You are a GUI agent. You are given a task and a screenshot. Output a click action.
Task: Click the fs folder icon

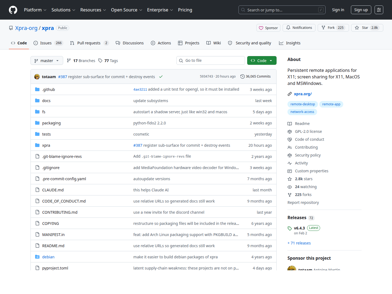(x=37, y=112)
